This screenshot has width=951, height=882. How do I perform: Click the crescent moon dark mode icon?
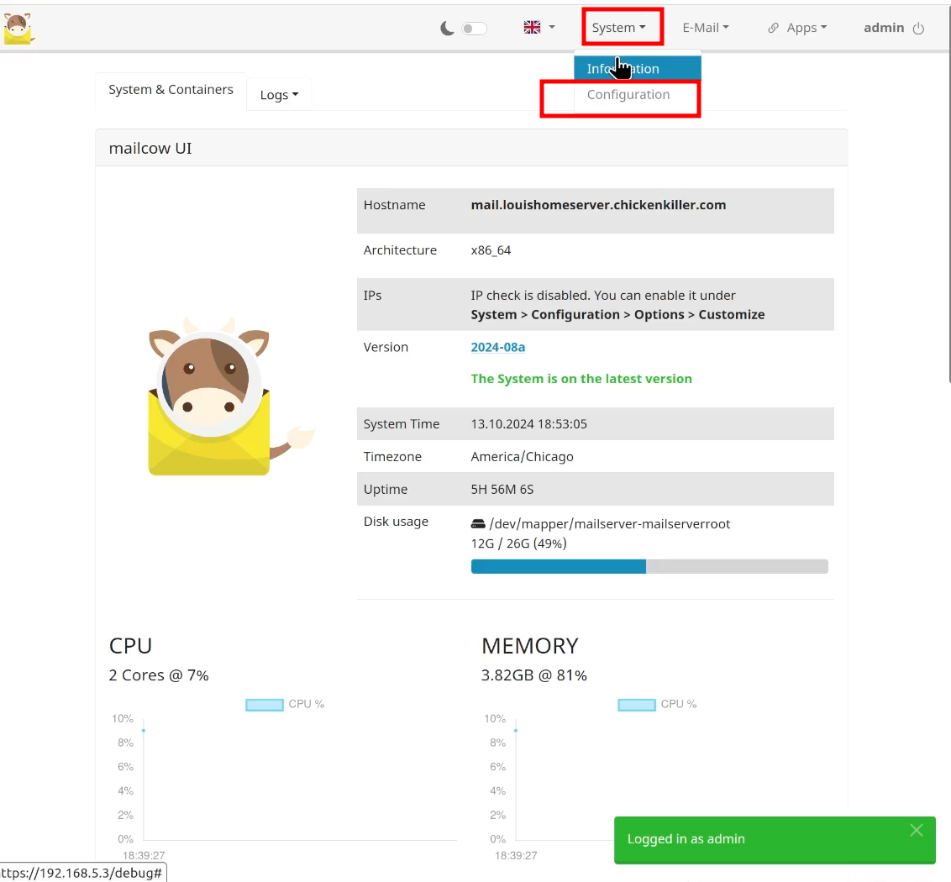coord(447,28)
